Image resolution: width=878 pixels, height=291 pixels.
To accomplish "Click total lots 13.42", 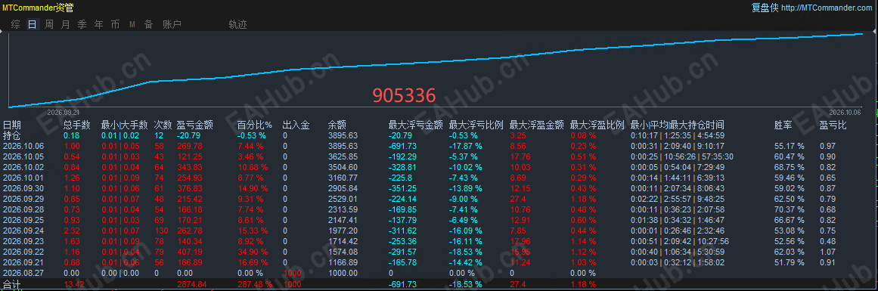I will click(x=73, y=284).
